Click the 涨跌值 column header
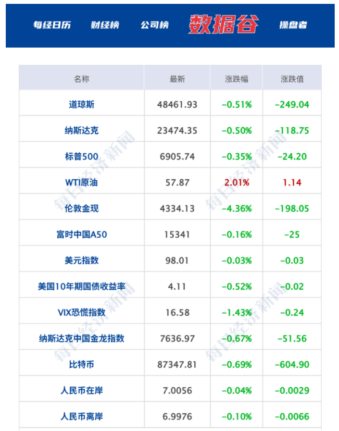The height and width of the screenshot is (431, 339). (x=292, y=79)
